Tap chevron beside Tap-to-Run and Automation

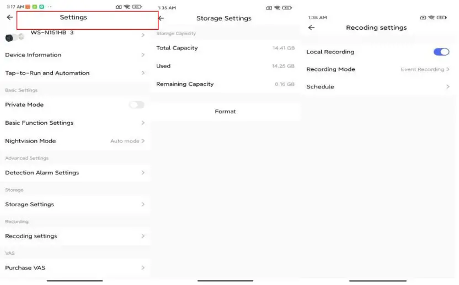tap(143, 73)
